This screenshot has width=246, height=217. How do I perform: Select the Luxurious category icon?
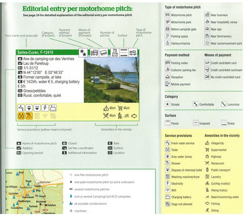(x=224, y=104)
